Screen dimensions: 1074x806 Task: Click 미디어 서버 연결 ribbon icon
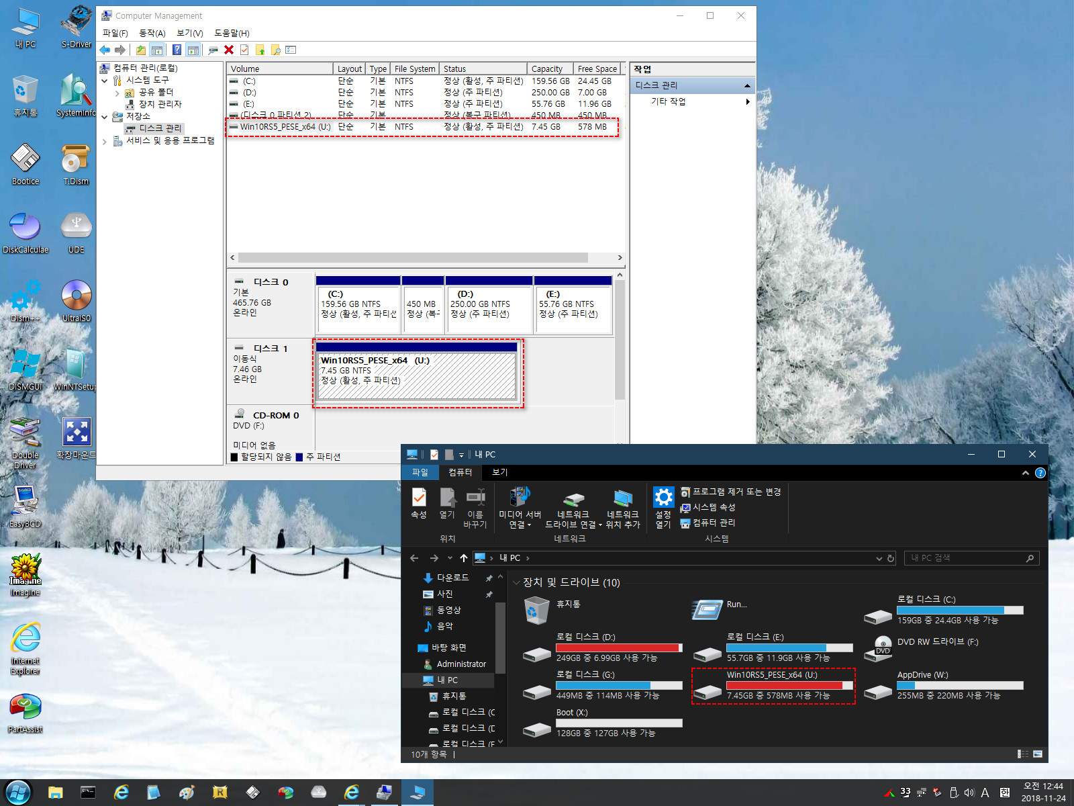520,508
